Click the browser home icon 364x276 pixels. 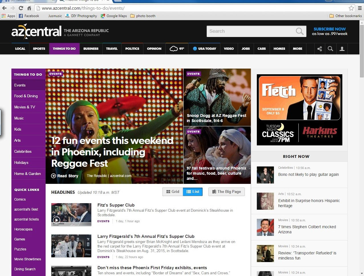pyautogui.click(x=29, y=8)
